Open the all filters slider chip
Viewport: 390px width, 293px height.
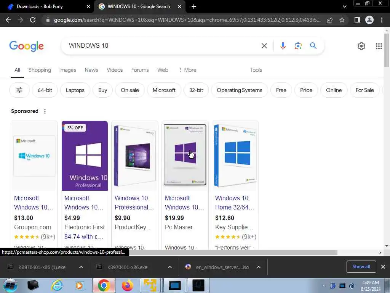point(19,90)
